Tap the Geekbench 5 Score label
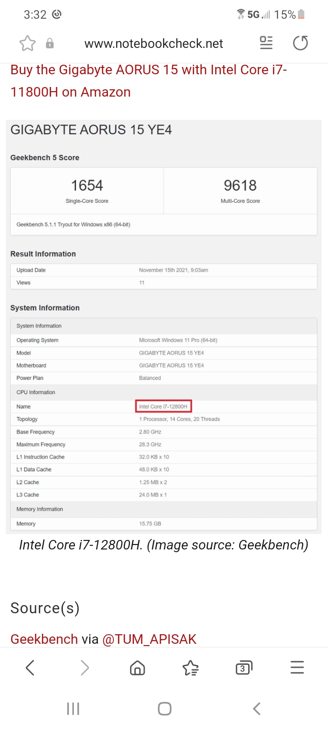 click(45, 158)
